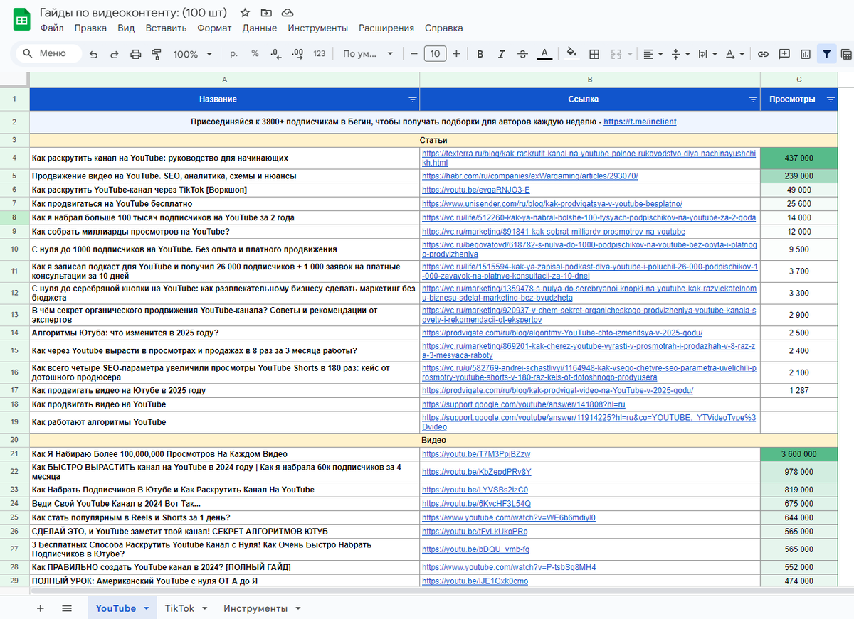Decrease font size with minus button

click(413, 54)
